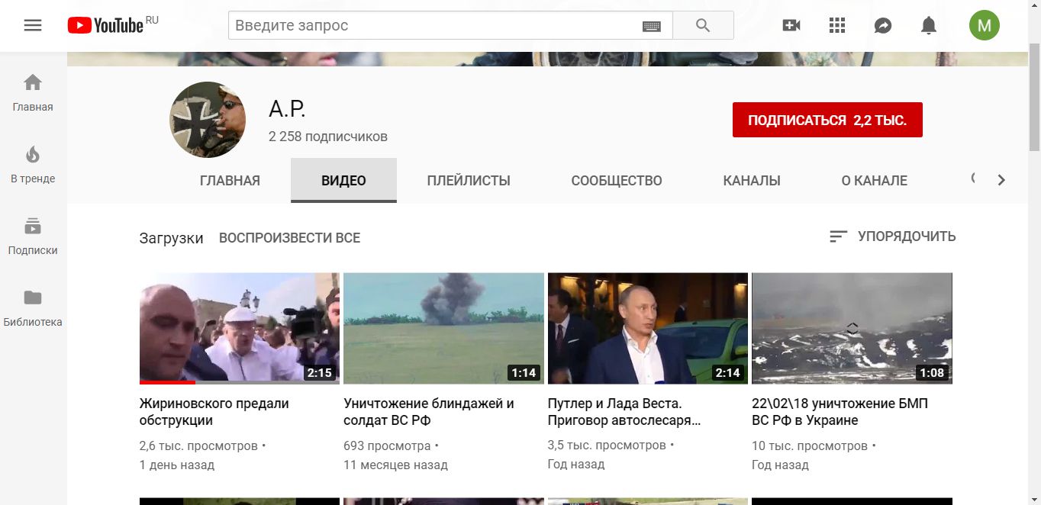Open the 2:15 Жириновский video thumbnail
The width and height of the screenshot is (1041, 505).
coord(240,328)
